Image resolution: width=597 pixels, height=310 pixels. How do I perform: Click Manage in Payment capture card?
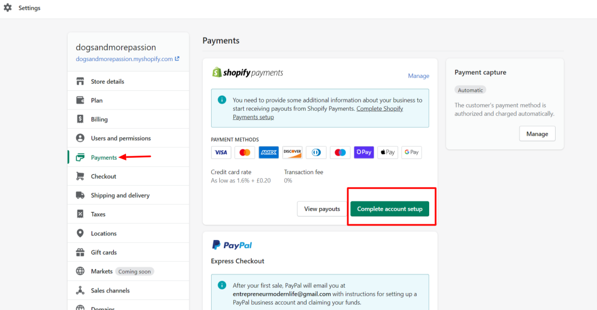[x=537, y=134]
